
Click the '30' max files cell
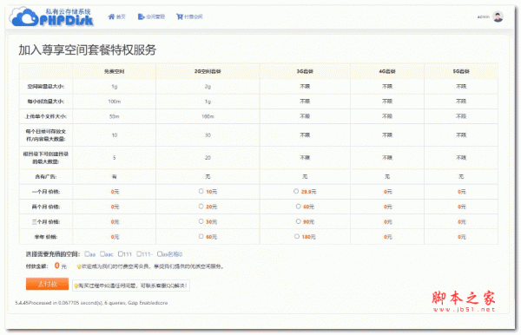click(208, 135)
